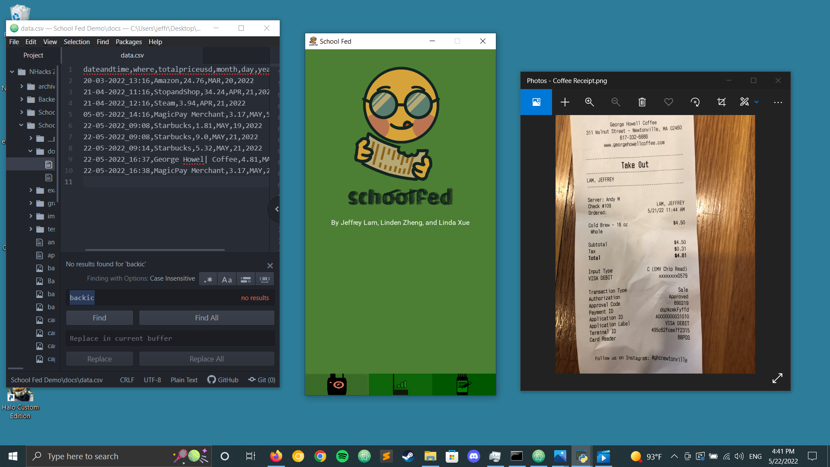This screenshot has height=467, width=830.
Task: Open the School Fed camera scanner tab
Action: (x=337, y=384)
